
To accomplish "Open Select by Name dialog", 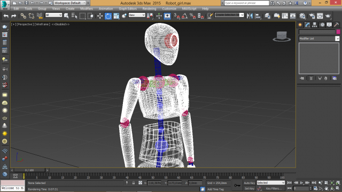I will click(74, 16).
